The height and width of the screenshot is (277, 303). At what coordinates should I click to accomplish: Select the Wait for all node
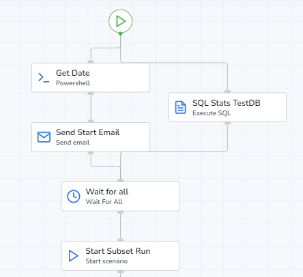pyautogui.click(x=120, y=196)
